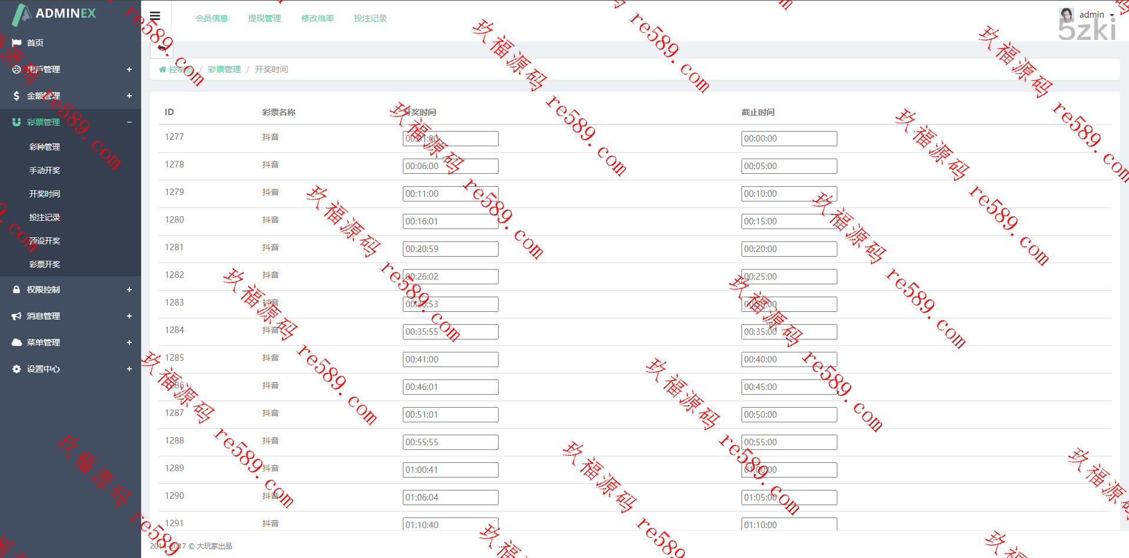Viewport: 1129px width, 558px height.
Task: Click the 截止时间 field for ID 1285
Action: click(x=789, y=359)
